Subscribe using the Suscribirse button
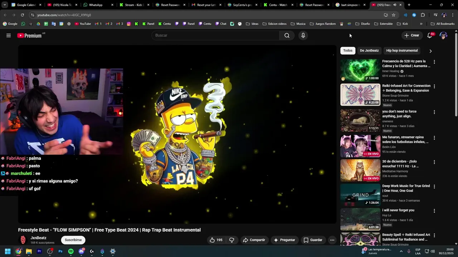Screen dimensions: 458x257 coord(73,240)
